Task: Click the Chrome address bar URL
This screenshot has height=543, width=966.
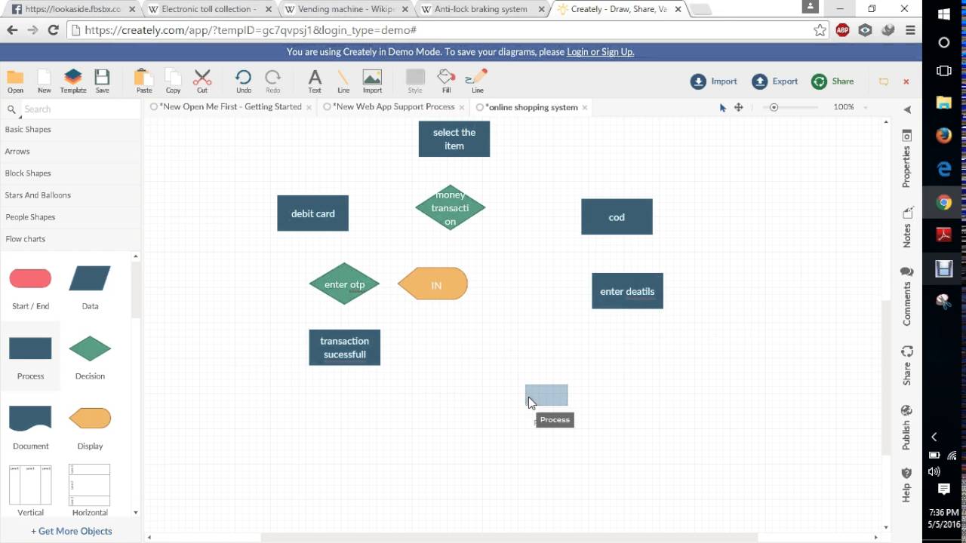Action: (251, 30)
